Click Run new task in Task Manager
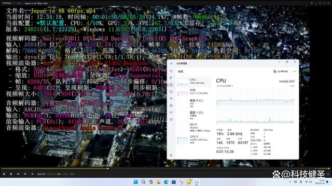Image resolution: width=332 pixels, height=186 pixels. pyautogui.click(x=280, y=71)
